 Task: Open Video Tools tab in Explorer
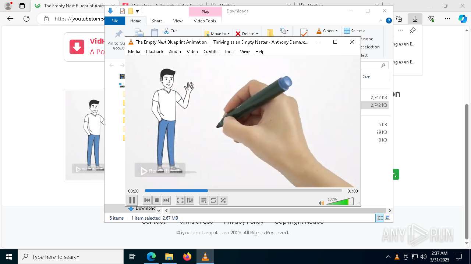tap(205, 21)
